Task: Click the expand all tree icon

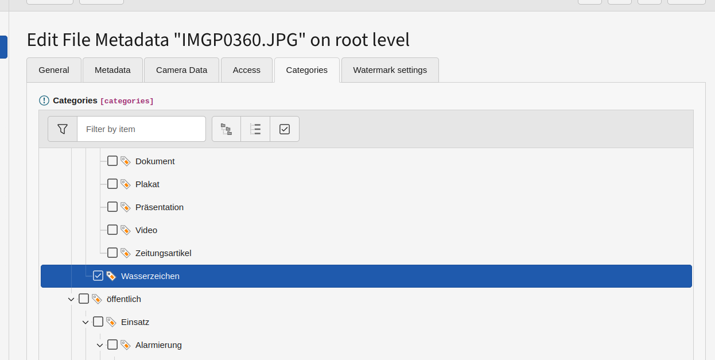Action: (x=226, y=129)
